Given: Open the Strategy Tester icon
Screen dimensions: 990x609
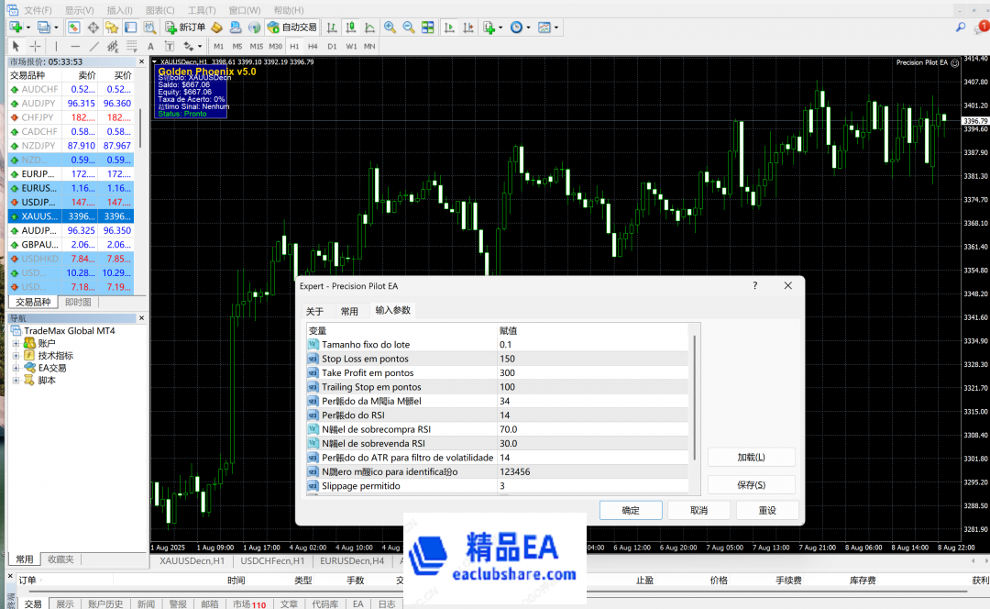Looking at the screenshot, I should pyautogui.click(x=149, y=28).
